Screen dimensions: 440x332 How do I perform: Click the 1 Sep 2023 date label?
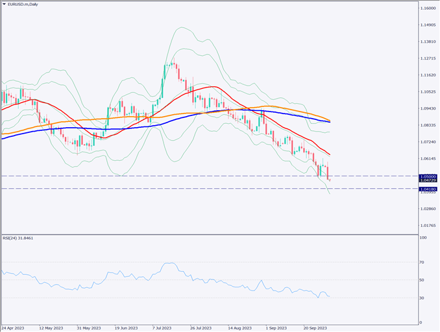278,328
